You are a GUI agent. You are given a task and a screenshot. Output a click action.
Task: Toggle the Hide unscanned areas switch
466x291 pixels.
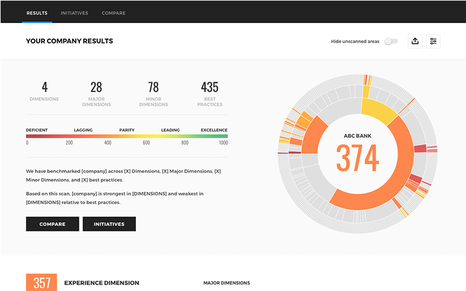pyautogui.click(x=391, y=41)
